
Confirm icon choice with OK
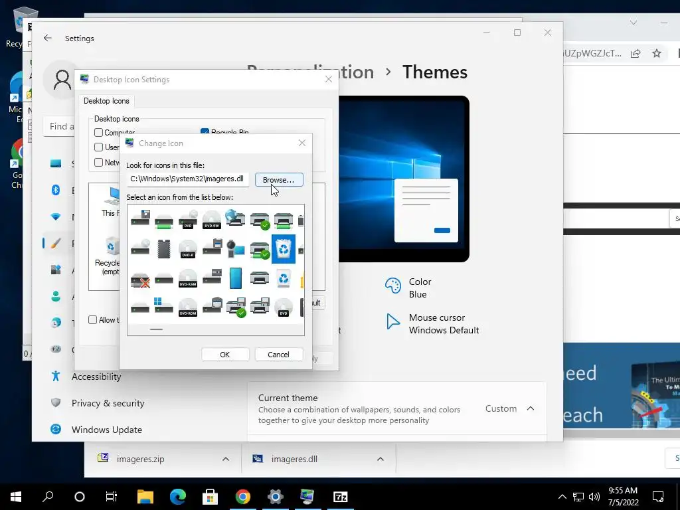click(x=225, y=355)
